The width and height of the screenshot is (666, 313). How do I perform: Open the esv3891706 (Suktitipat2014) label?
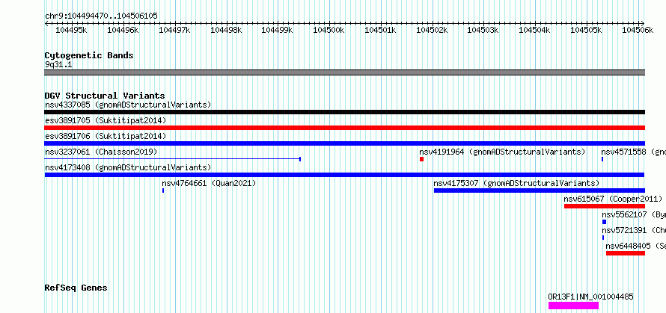[x=106, y=136]
